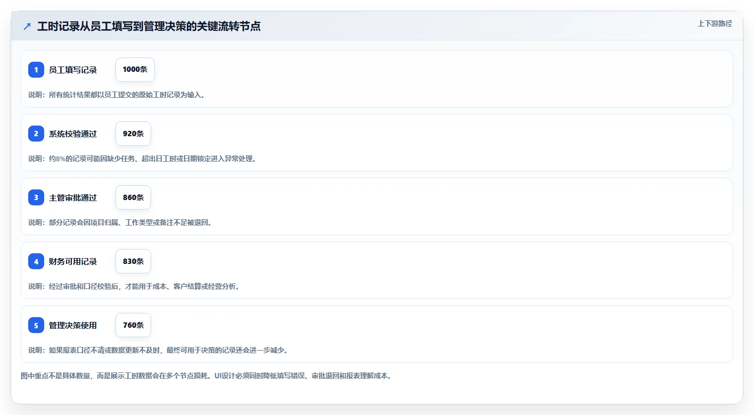Select the 系统校验通过 step label
Image resolution: width=754 pixels, height=415 pixels.
coord(73,134)
